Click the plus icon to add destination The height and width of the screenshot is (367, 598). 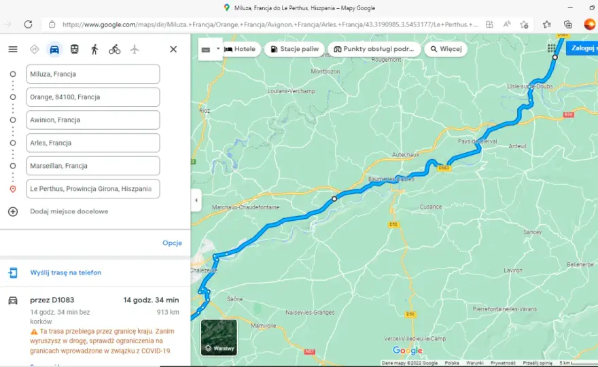coord(13,211)
